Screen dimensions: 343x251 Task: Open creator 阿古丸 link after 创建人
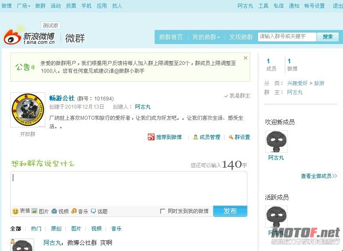click(x=143, y=107)
